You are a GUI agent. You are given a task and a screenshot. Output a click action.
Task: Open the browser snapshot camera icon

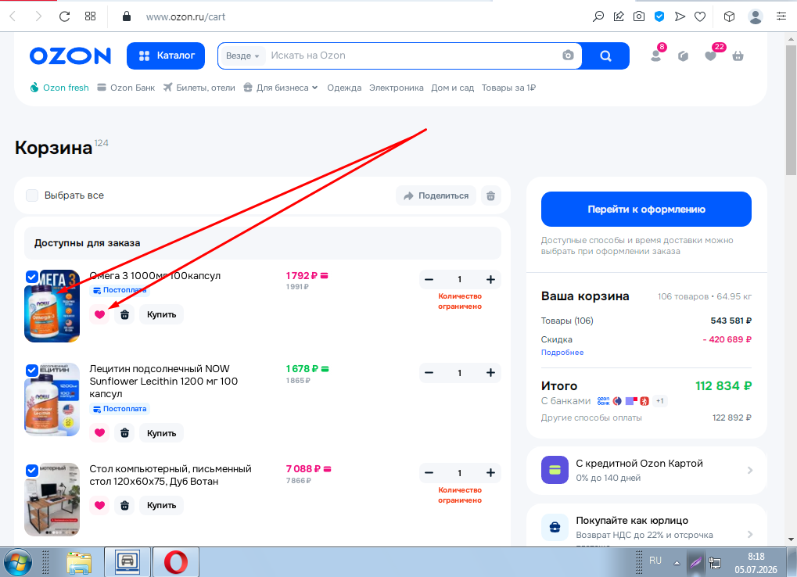639,16
